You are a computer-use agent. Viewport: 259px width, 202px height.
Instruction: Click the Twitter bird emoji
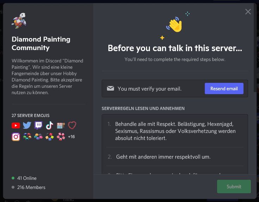27,125
